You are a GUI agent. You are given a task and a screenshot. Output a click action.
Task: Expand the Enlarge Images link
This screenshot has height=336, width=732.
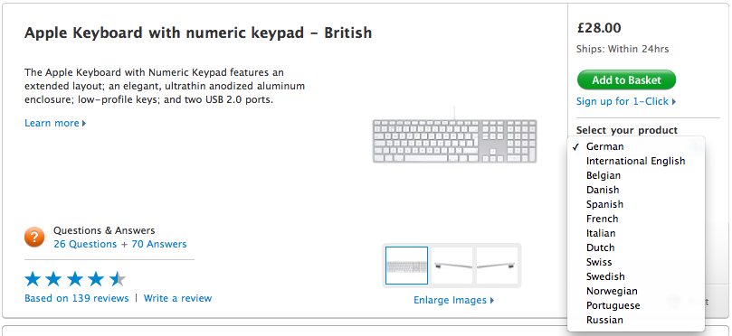point(453,300)
